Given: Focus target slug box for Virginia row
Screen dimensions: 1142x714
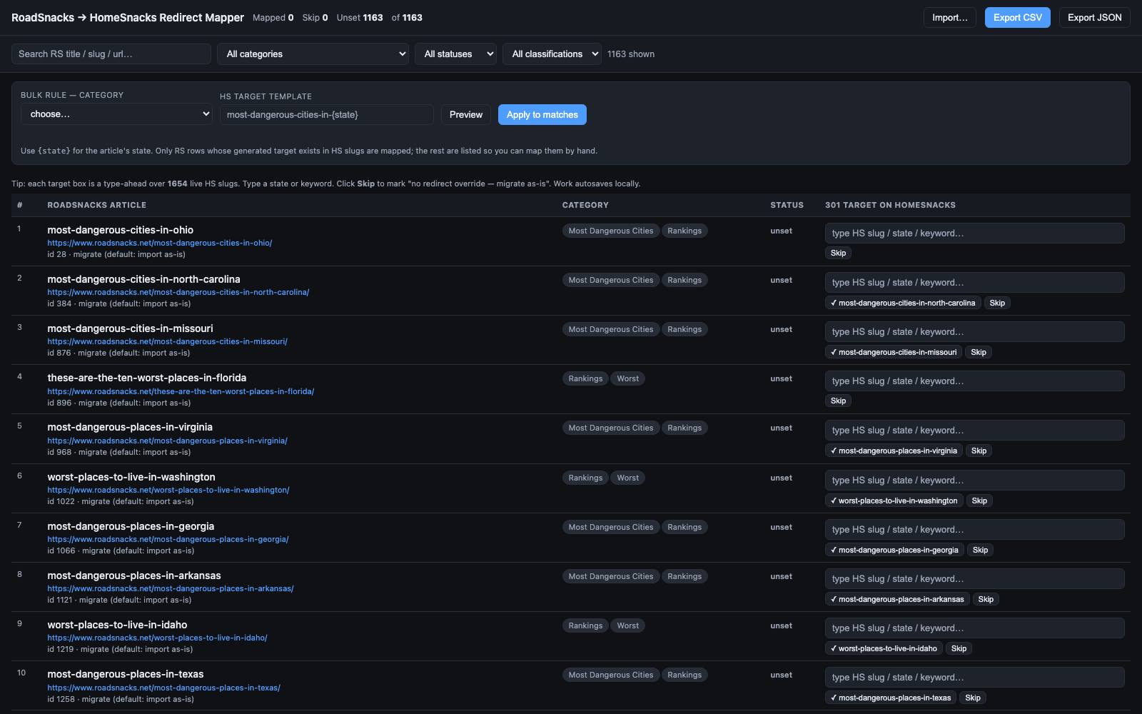Looking at the screenshot, I should pyautogui.click(x=974, y=431).
